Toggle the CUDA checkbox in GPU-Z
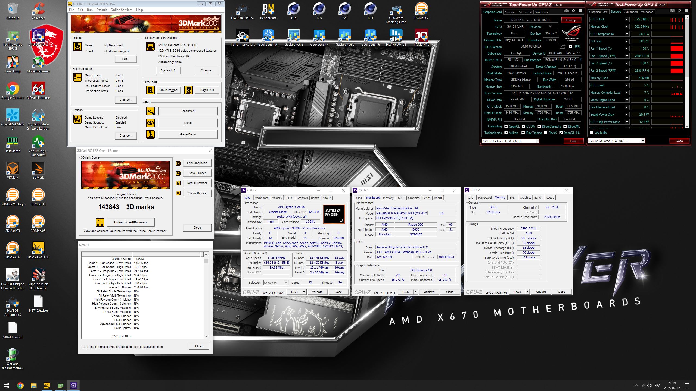Viewport: 696px width, 391px height. point(523,127)
